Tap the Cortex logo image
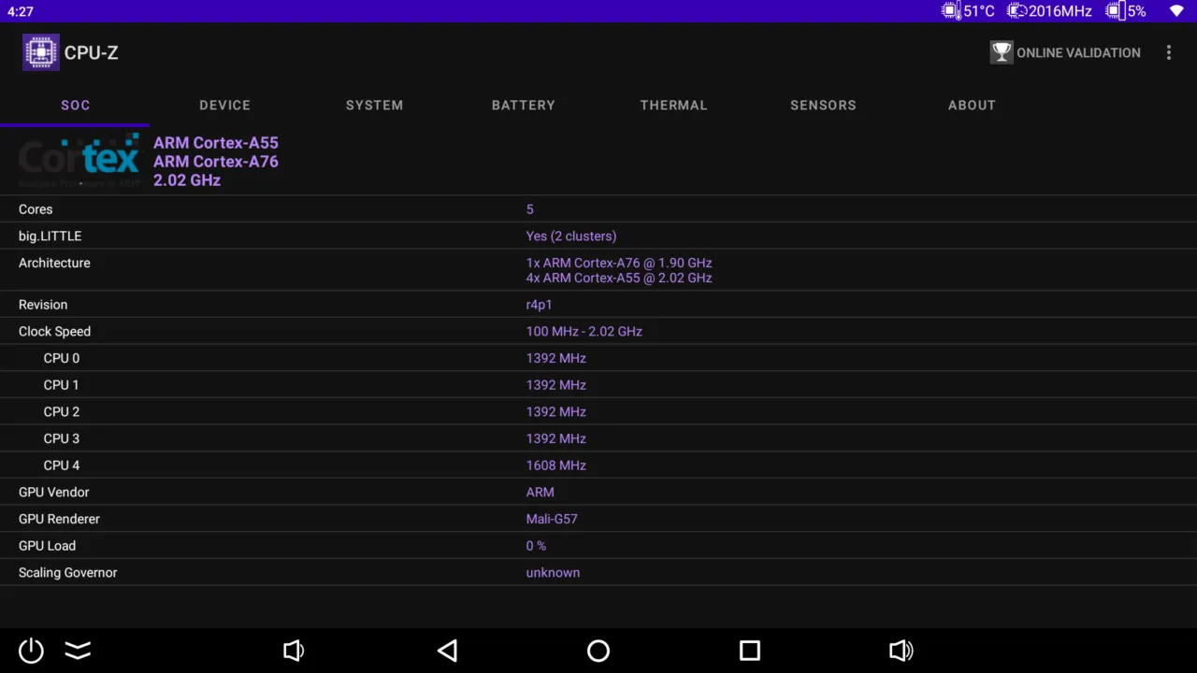This screenshot has height=673, width=1197. (x=79, y=159)
